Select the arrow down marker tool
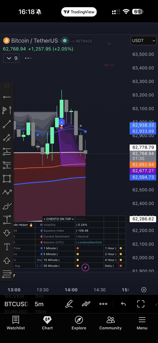Viewport: 158px width, 343px height. (7, 233)
